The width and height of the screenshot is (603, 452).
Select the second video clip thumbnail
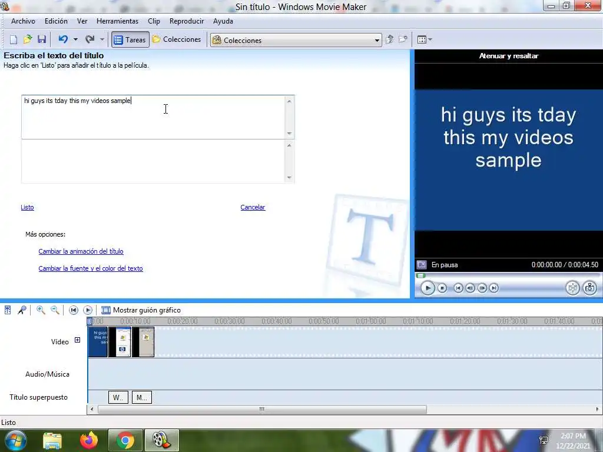point(120,342)
